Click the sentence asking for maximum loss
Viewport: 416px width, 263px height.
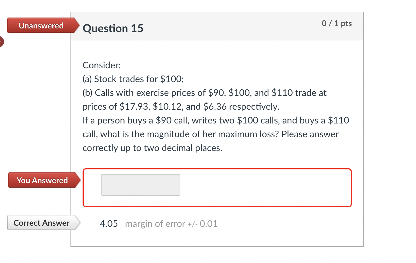pos(210,134)
